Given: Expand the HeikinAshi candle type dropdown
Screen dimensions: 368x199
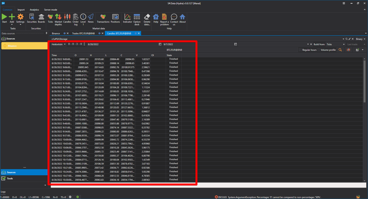Looking at the screenshot, I should point(58,44).
